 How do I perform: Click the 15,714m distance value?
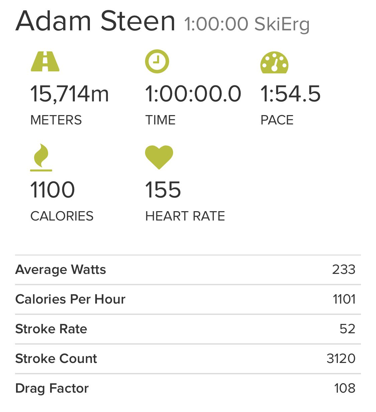point(70,94)
